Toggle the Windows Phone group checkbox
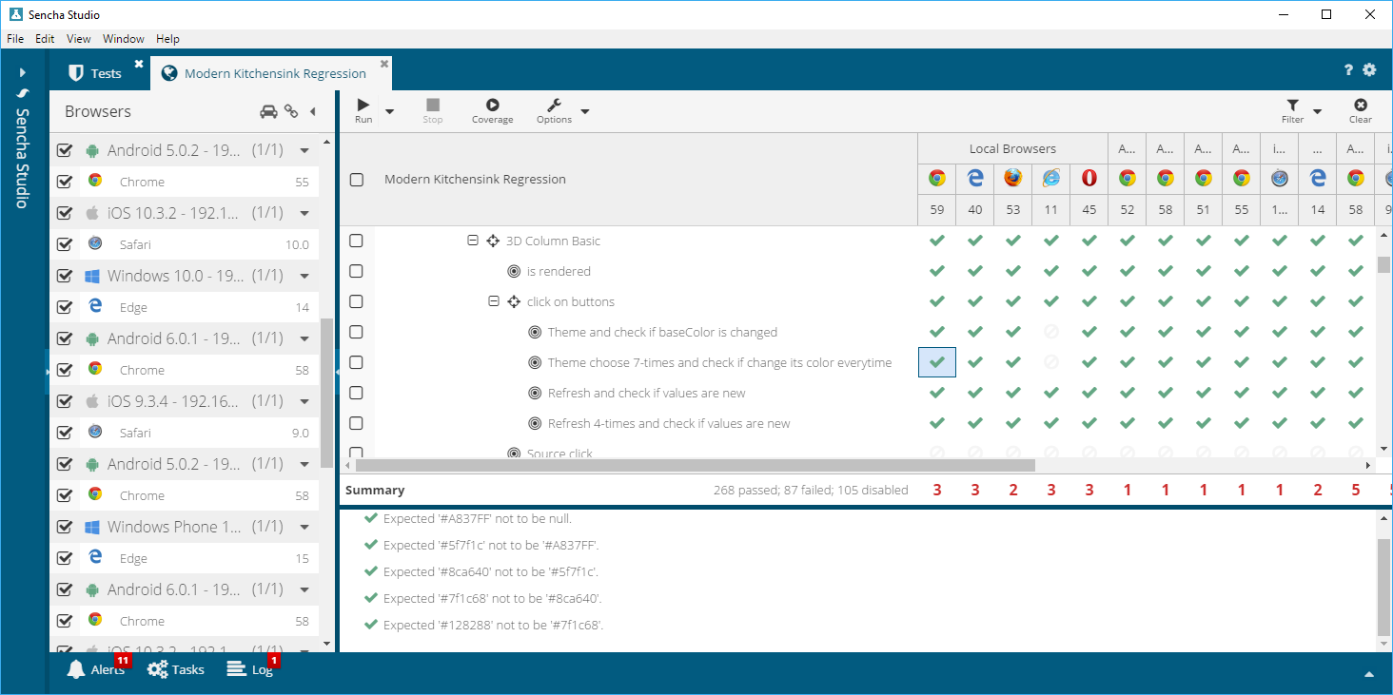This screenshot has width=1393, height=695. coord(65,527)
